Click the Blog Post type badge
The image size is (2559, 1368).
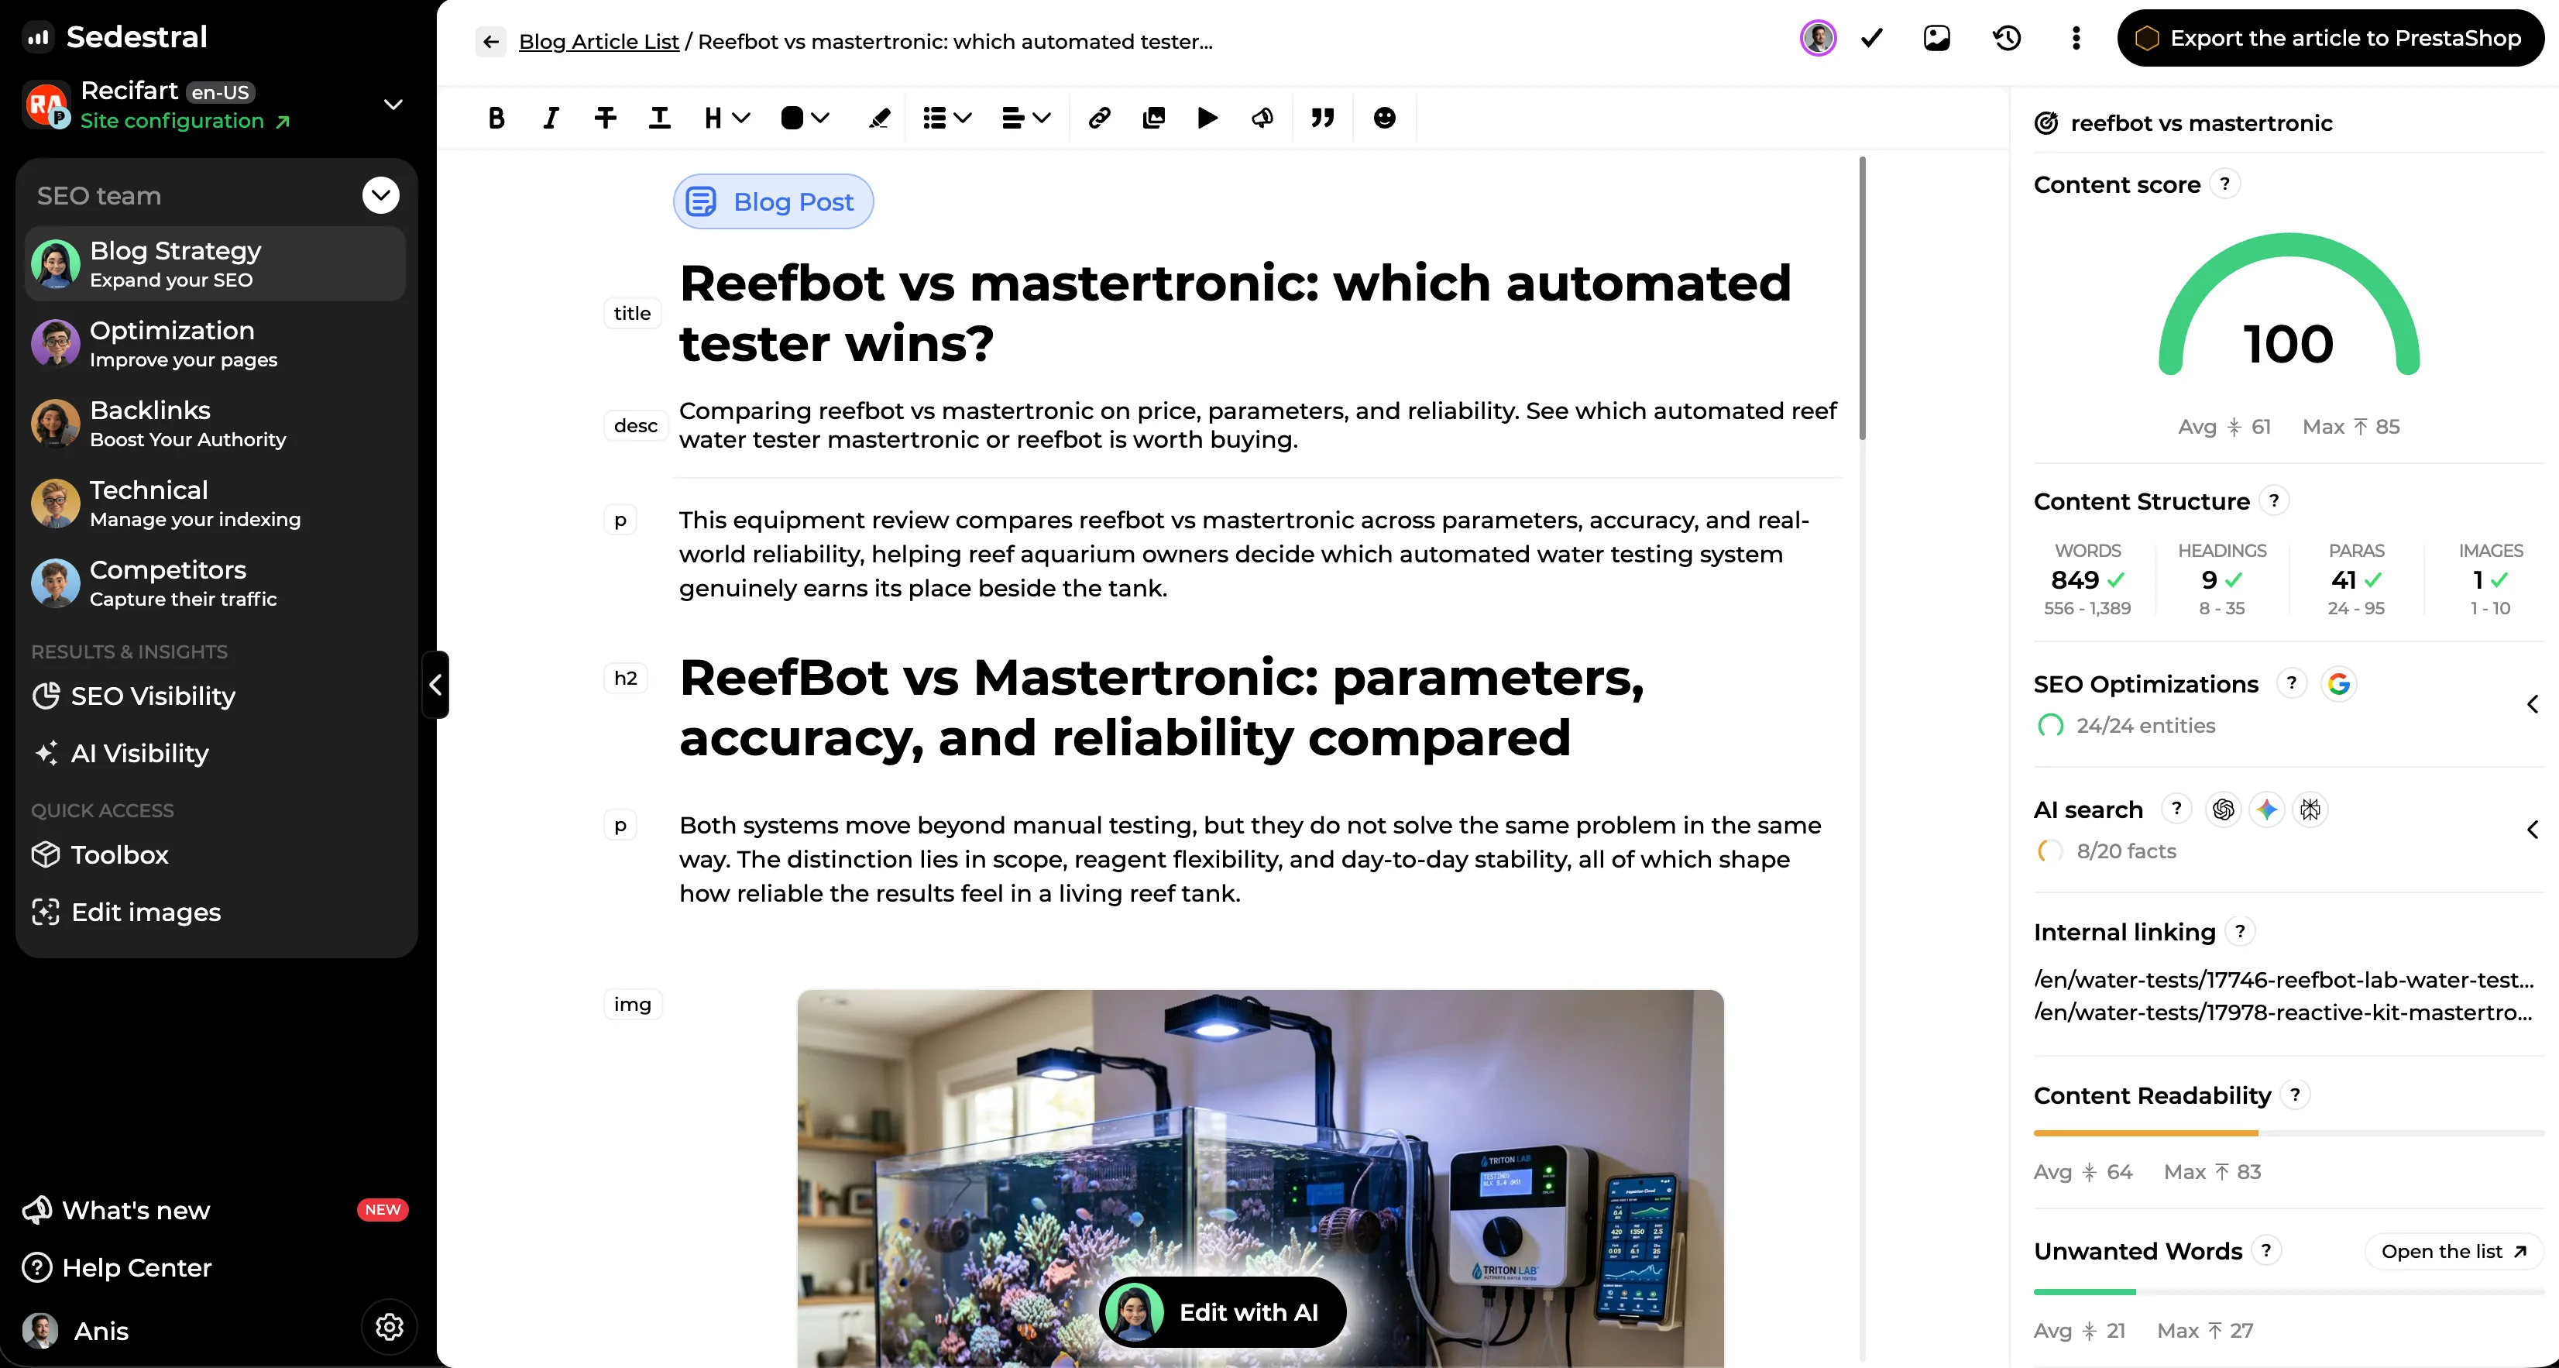click(773, 201)
